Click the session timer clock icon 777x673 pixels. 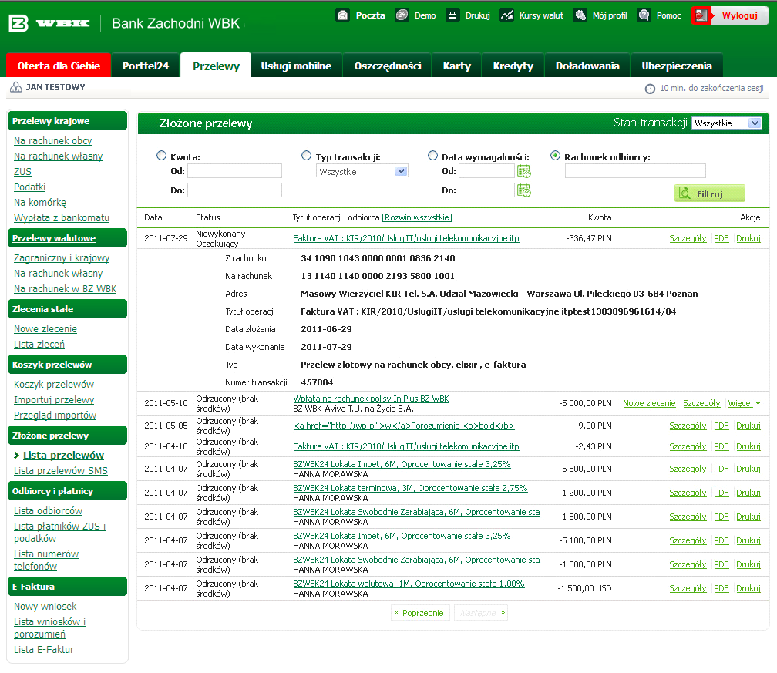(650, 88)
